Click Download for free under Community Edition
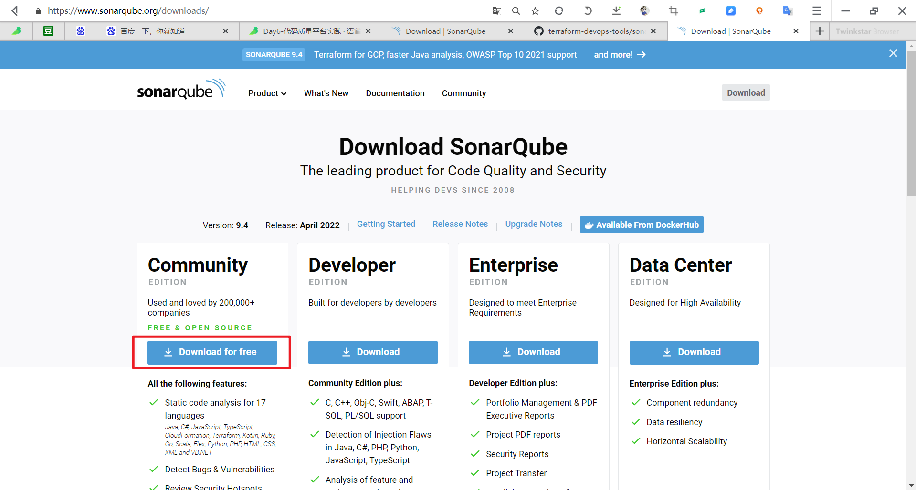 pos(212,352)
